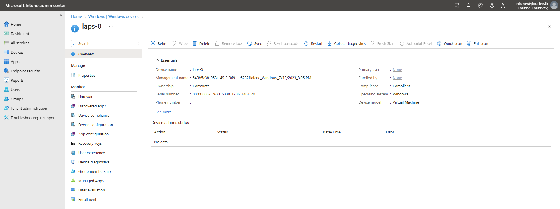Click the Devices monitor icon in sidebar
560x209 pixels.
point(6,52)
